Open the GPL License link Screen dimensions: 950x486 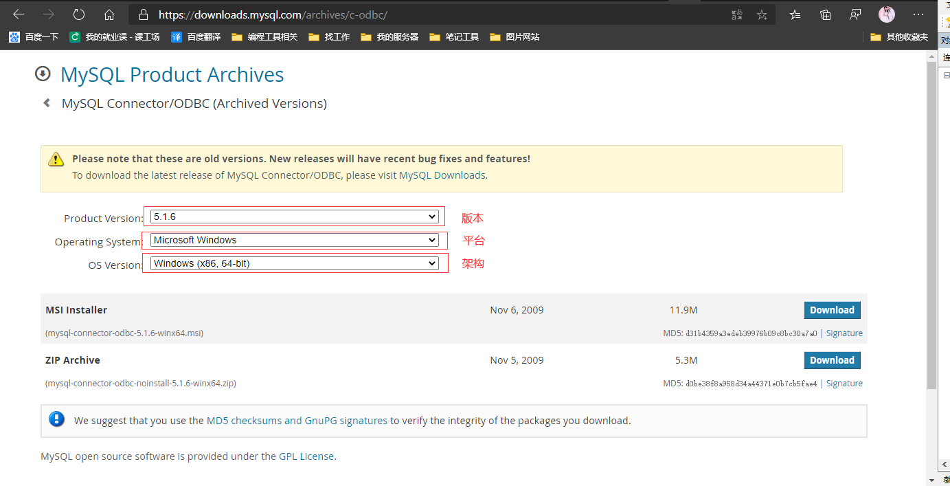click(x=306, y=456)
